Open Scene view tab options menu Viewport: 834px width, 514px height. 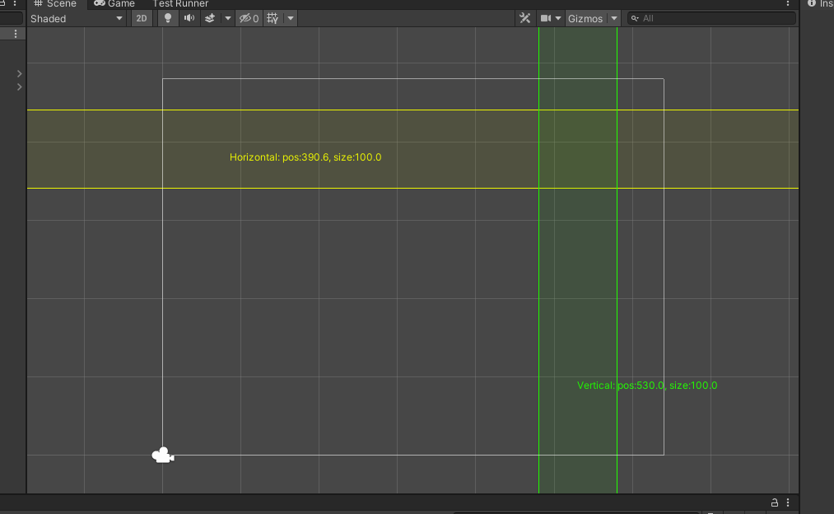(788, 3)
